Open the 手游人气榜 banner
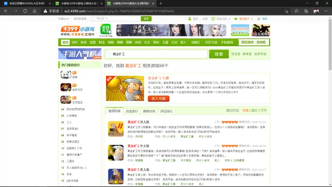The width and height of the screenshot is (332, 187). [x=80, y=54]
